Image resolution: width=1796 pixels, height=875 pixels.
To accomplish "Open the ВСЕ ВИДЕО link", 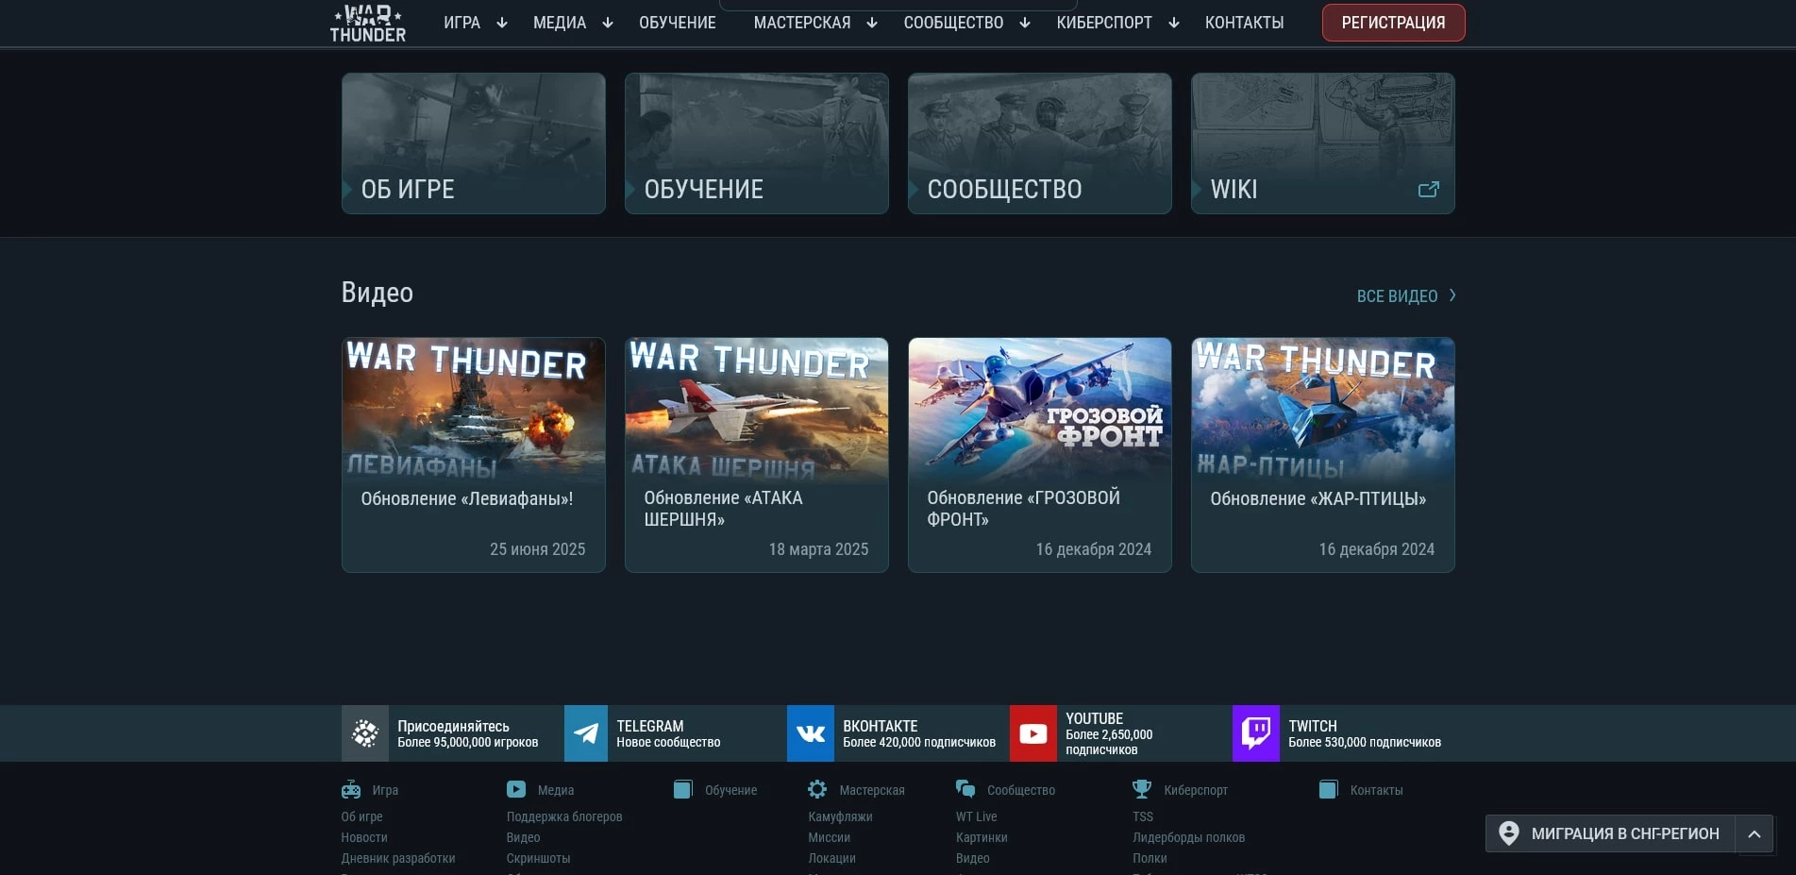I will 1398,295.
